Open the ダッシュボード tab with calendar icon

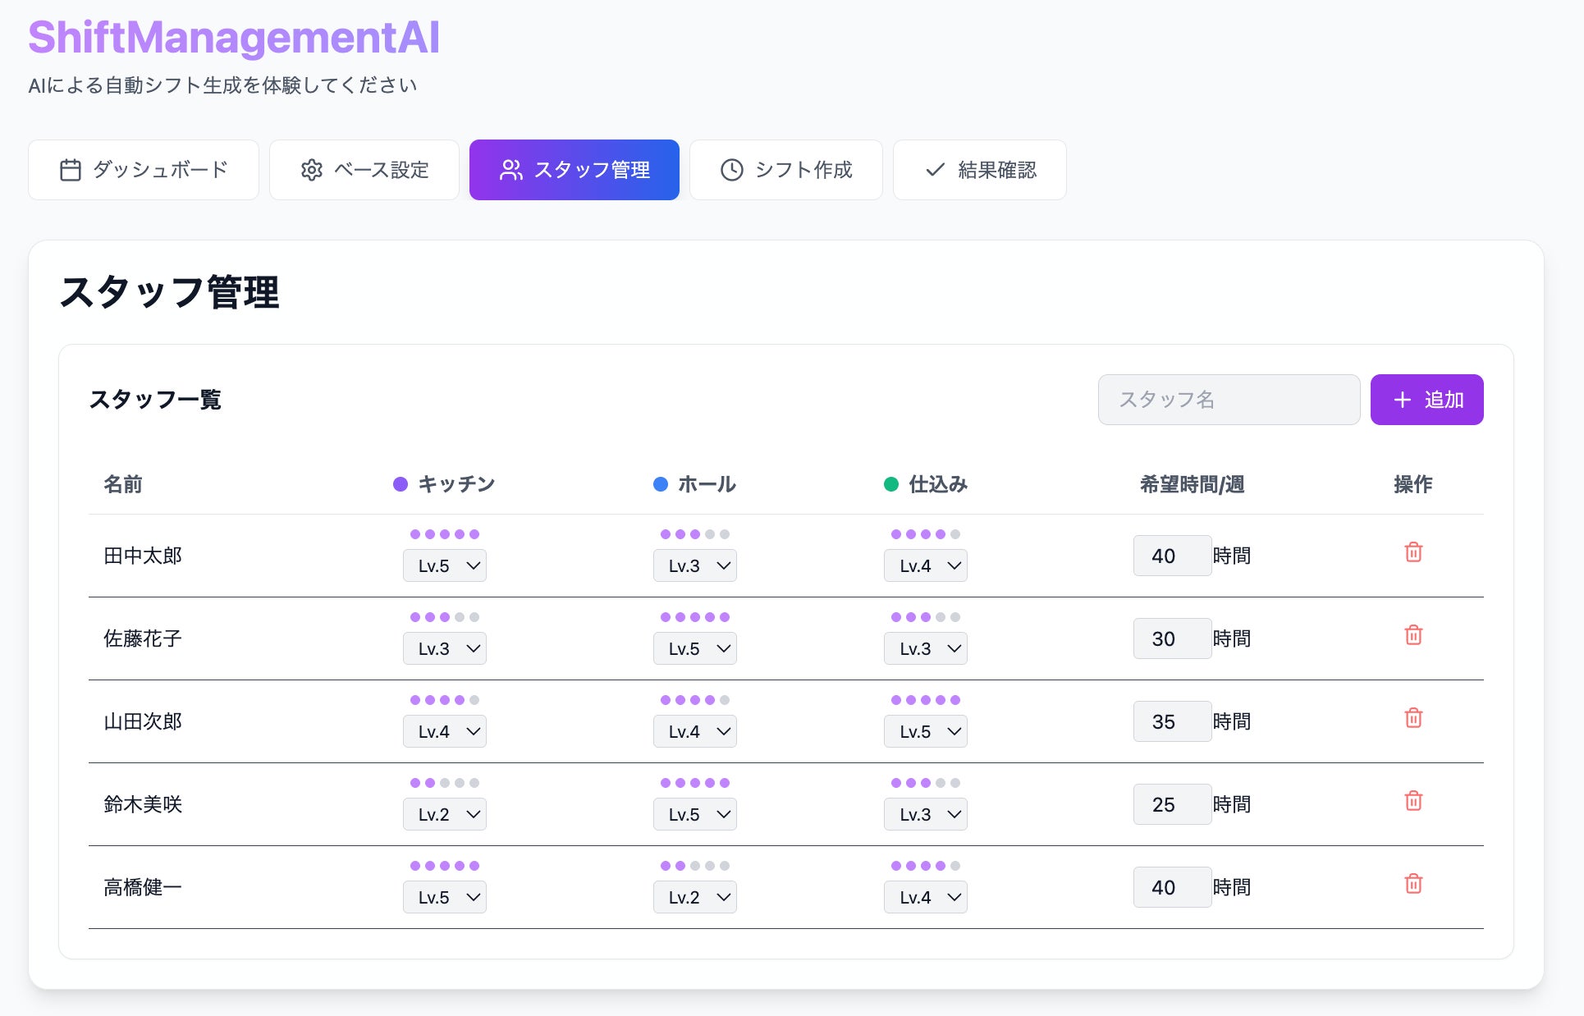[144, 170]
